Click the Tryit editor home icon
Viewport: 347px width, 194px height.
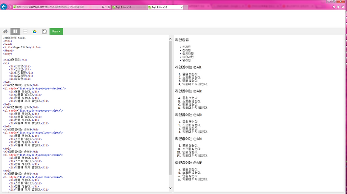pyautogui.click(x=5, y=31)
